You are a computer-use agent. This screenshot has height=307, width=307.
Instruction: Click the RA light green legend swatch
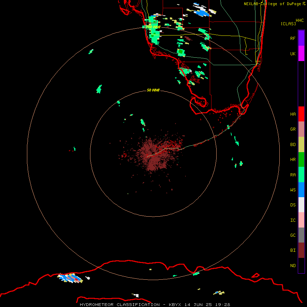click(301, 175)
